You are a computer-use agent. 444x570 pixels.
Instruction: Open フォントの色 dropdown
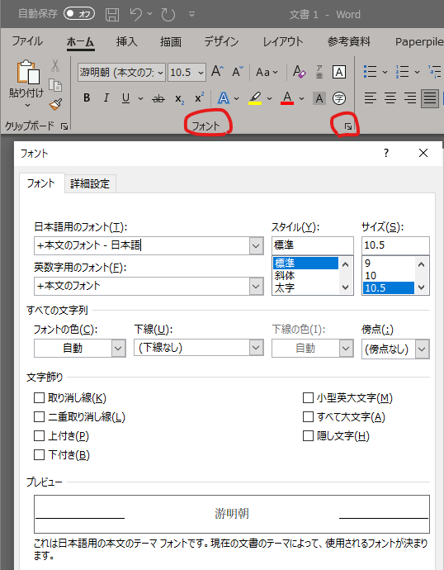point(118,349)
